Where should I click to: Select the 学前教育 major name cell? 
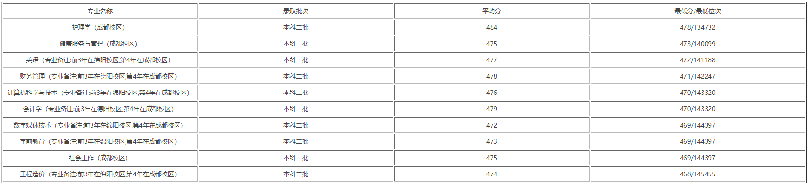(100, 141)
